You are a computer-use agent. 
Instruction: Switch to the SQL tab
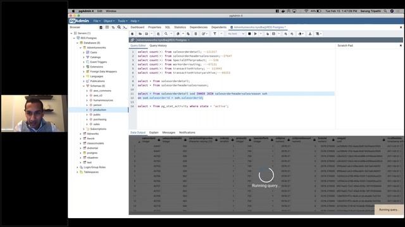168,27
